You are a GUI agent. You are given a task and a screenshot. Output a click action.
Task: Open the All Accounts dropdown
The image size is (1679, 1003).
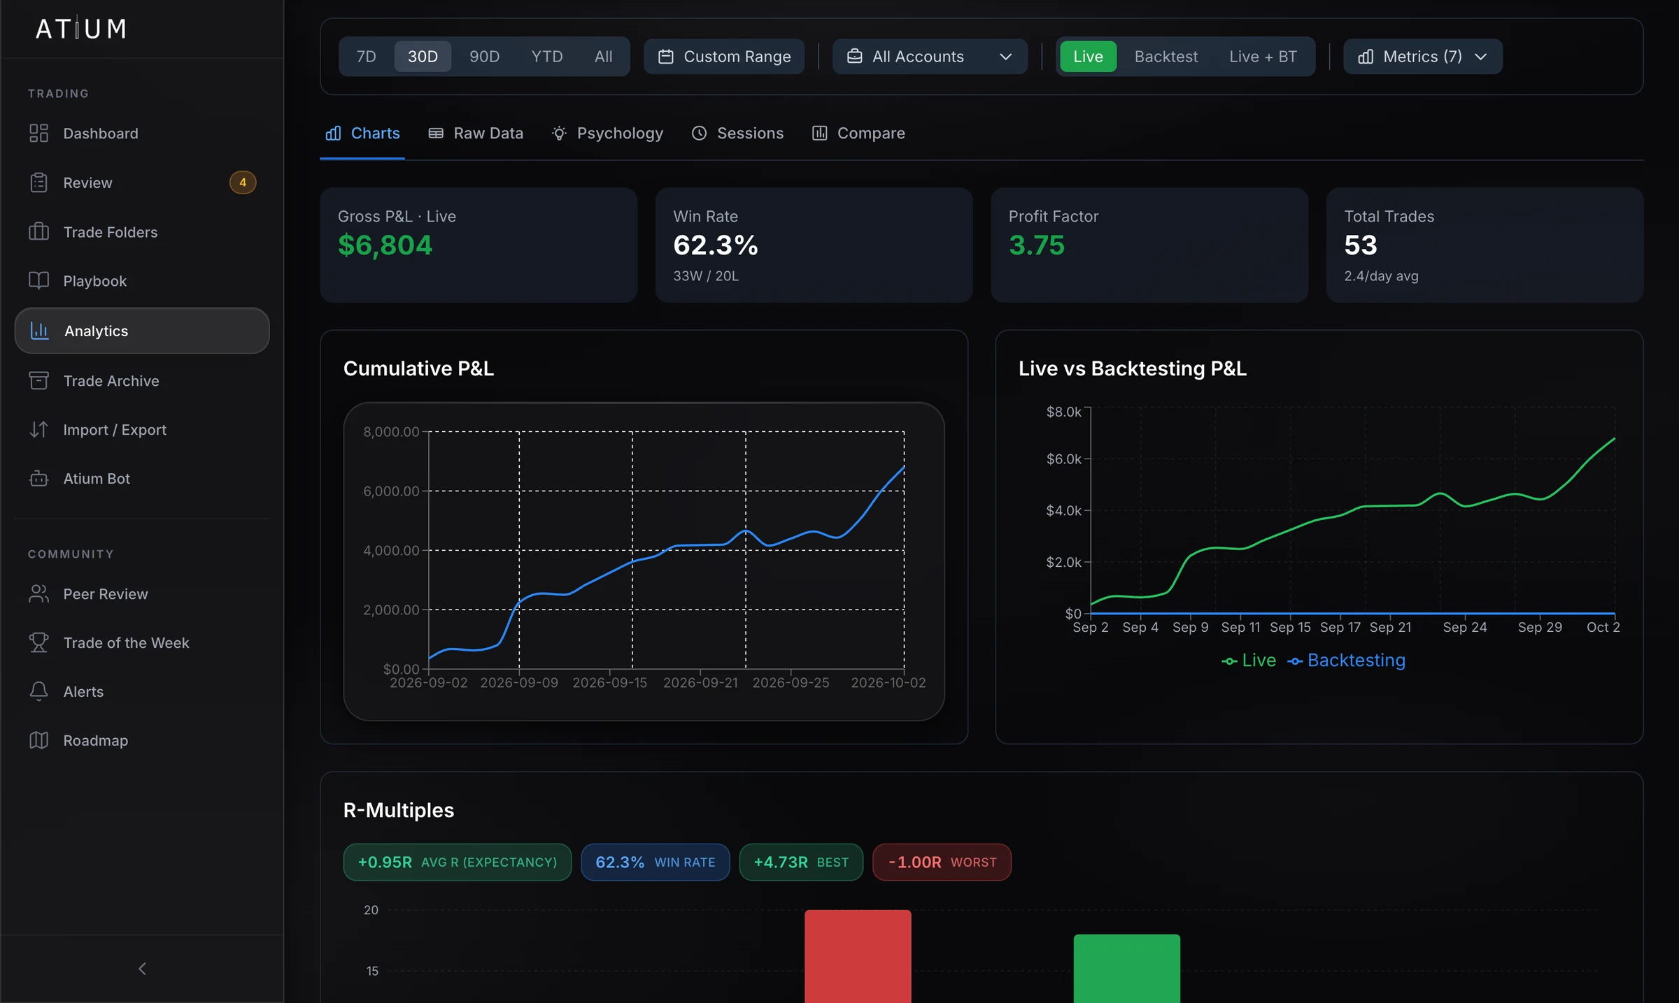[930, 57]
